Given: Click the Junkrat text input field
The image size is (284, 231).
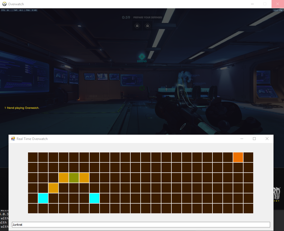Looking at the screenshot, I should (141, 224).
